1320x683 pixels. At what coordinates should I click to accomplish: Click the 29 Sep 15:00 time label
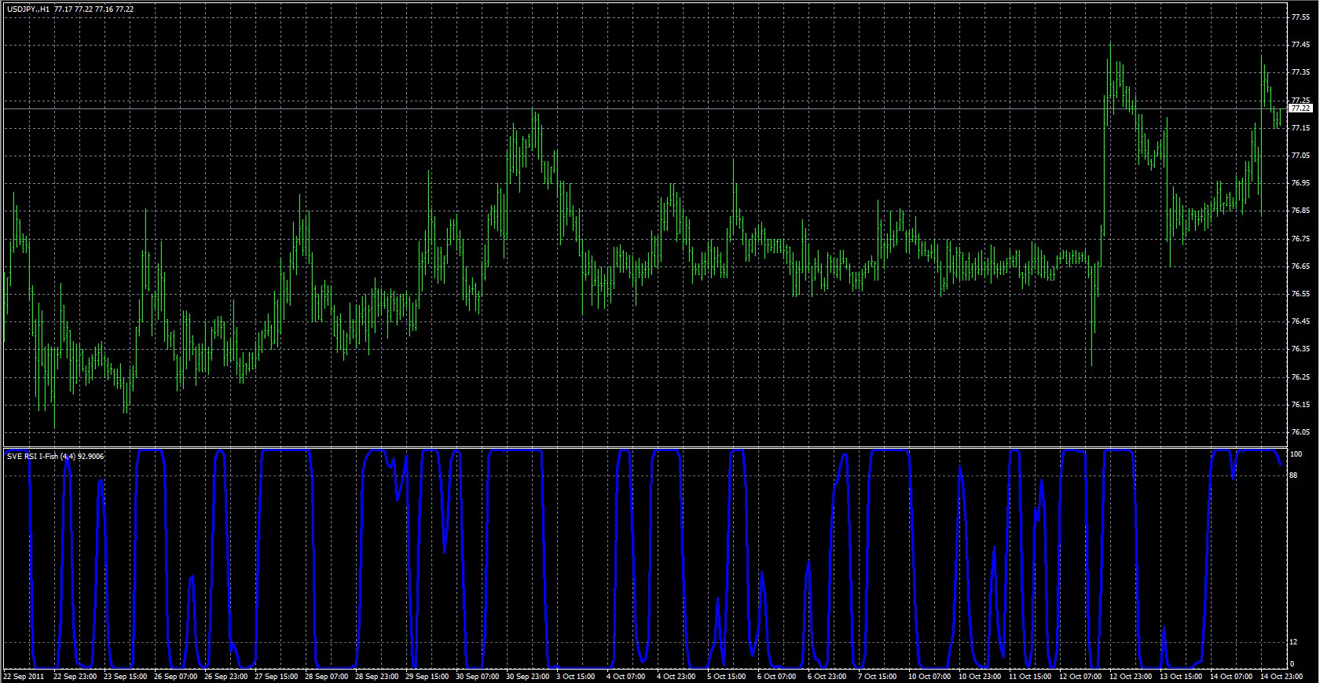[x=428, y=676]
